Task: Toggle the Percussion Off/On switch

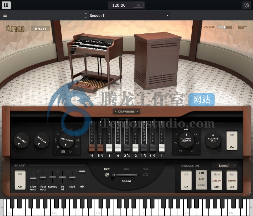Action: coord(186,180)
